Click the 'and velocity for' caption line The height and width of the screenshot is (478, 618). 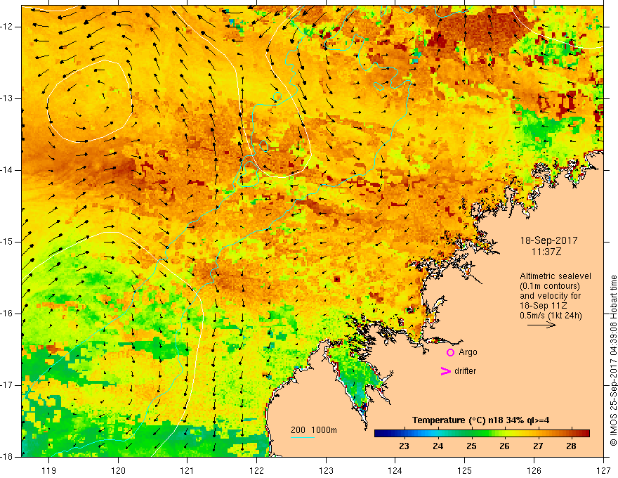tap(550, 296)
